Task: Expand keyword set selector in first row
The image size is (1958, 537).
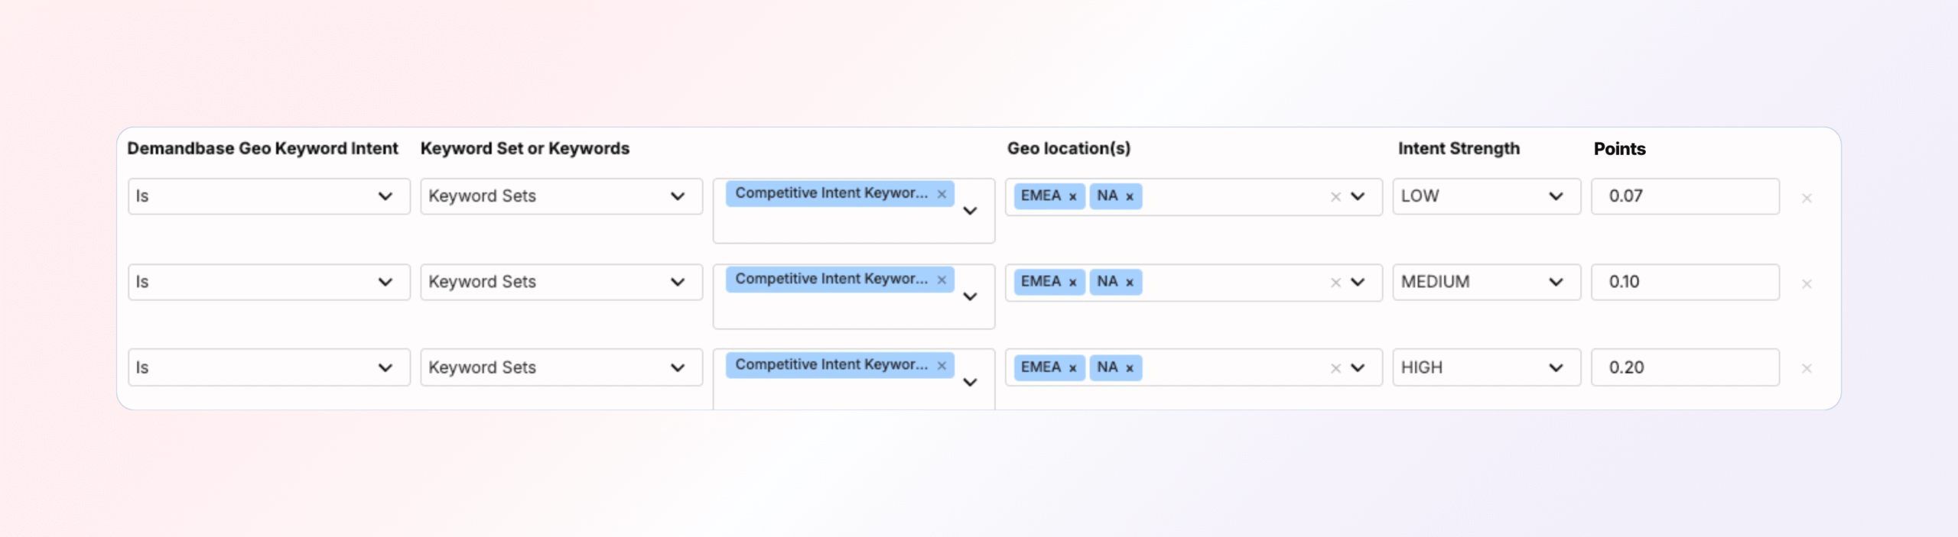Action: click(970, 211)
